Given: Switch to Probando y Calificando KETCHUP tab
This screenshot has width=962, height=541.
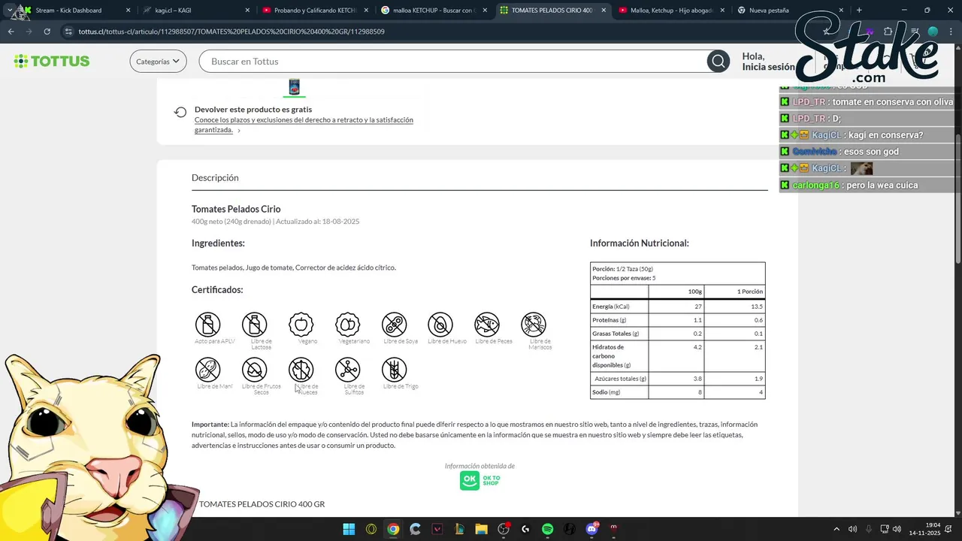Looking at the screenshot, I should tap(316, 11).
